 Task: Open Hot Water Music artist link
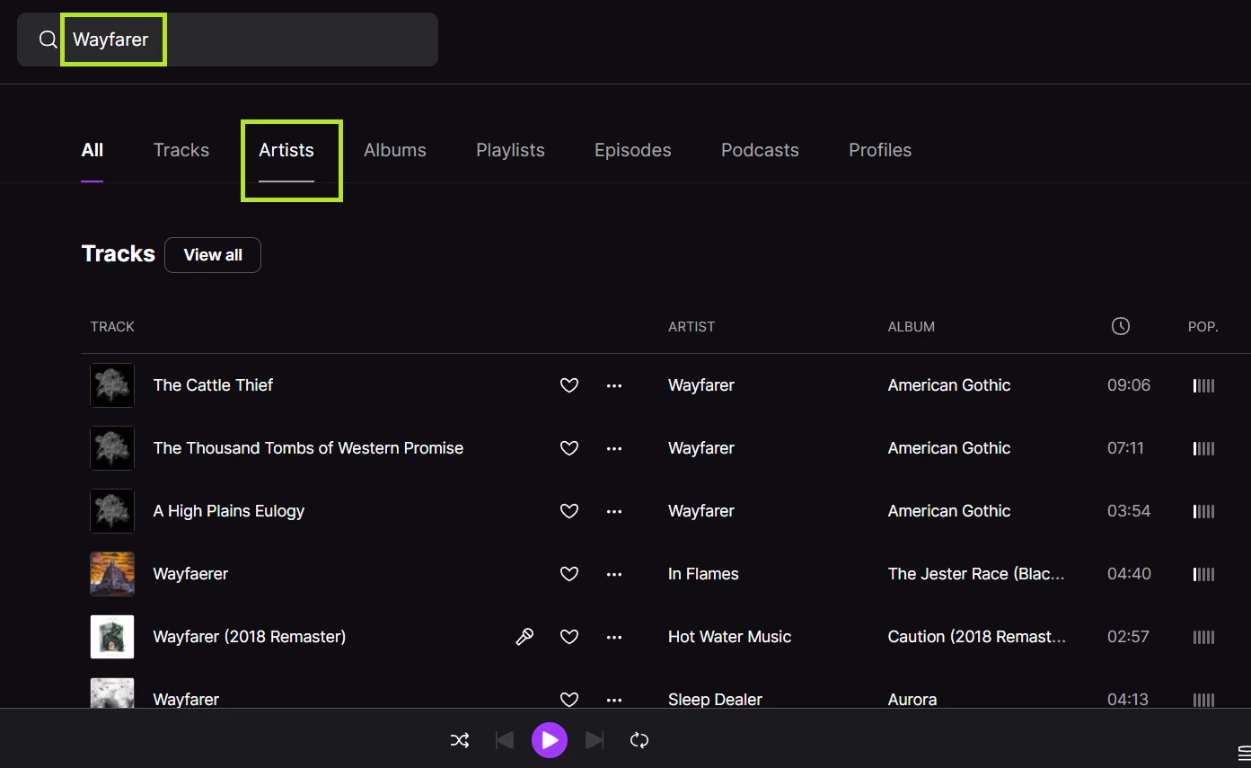[729, 637]
